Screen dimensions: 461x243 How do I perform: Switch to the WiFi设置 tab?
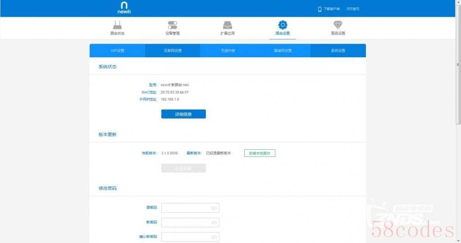coord(117,50)
